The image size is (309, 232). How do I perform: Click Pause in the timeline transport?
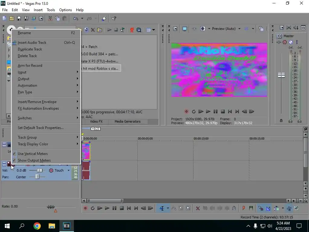pyautogui.click(x=114, y=208)
